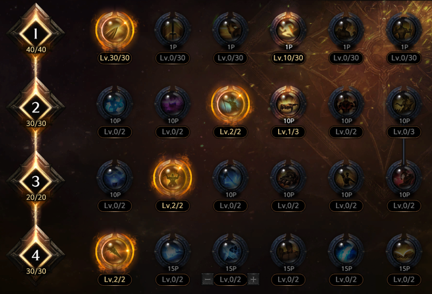The width and height of the screenshot is (432, 294).
Task: Select the open book skill in tier 4
Action: (x=404, y=251)
